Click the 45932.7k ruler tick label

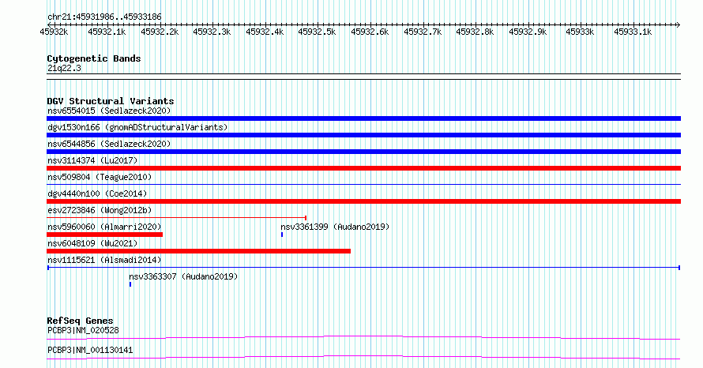click(x=423, y=32)
